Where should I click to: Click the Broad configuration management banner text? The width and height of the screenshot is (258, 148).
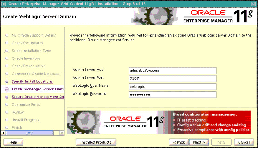point(205,114)
